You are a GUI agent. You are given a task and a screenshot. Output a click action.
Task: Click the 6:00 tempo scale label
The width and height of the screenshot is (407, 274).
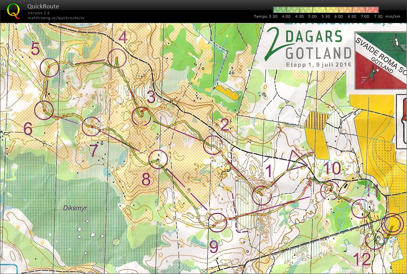[339, 16]
